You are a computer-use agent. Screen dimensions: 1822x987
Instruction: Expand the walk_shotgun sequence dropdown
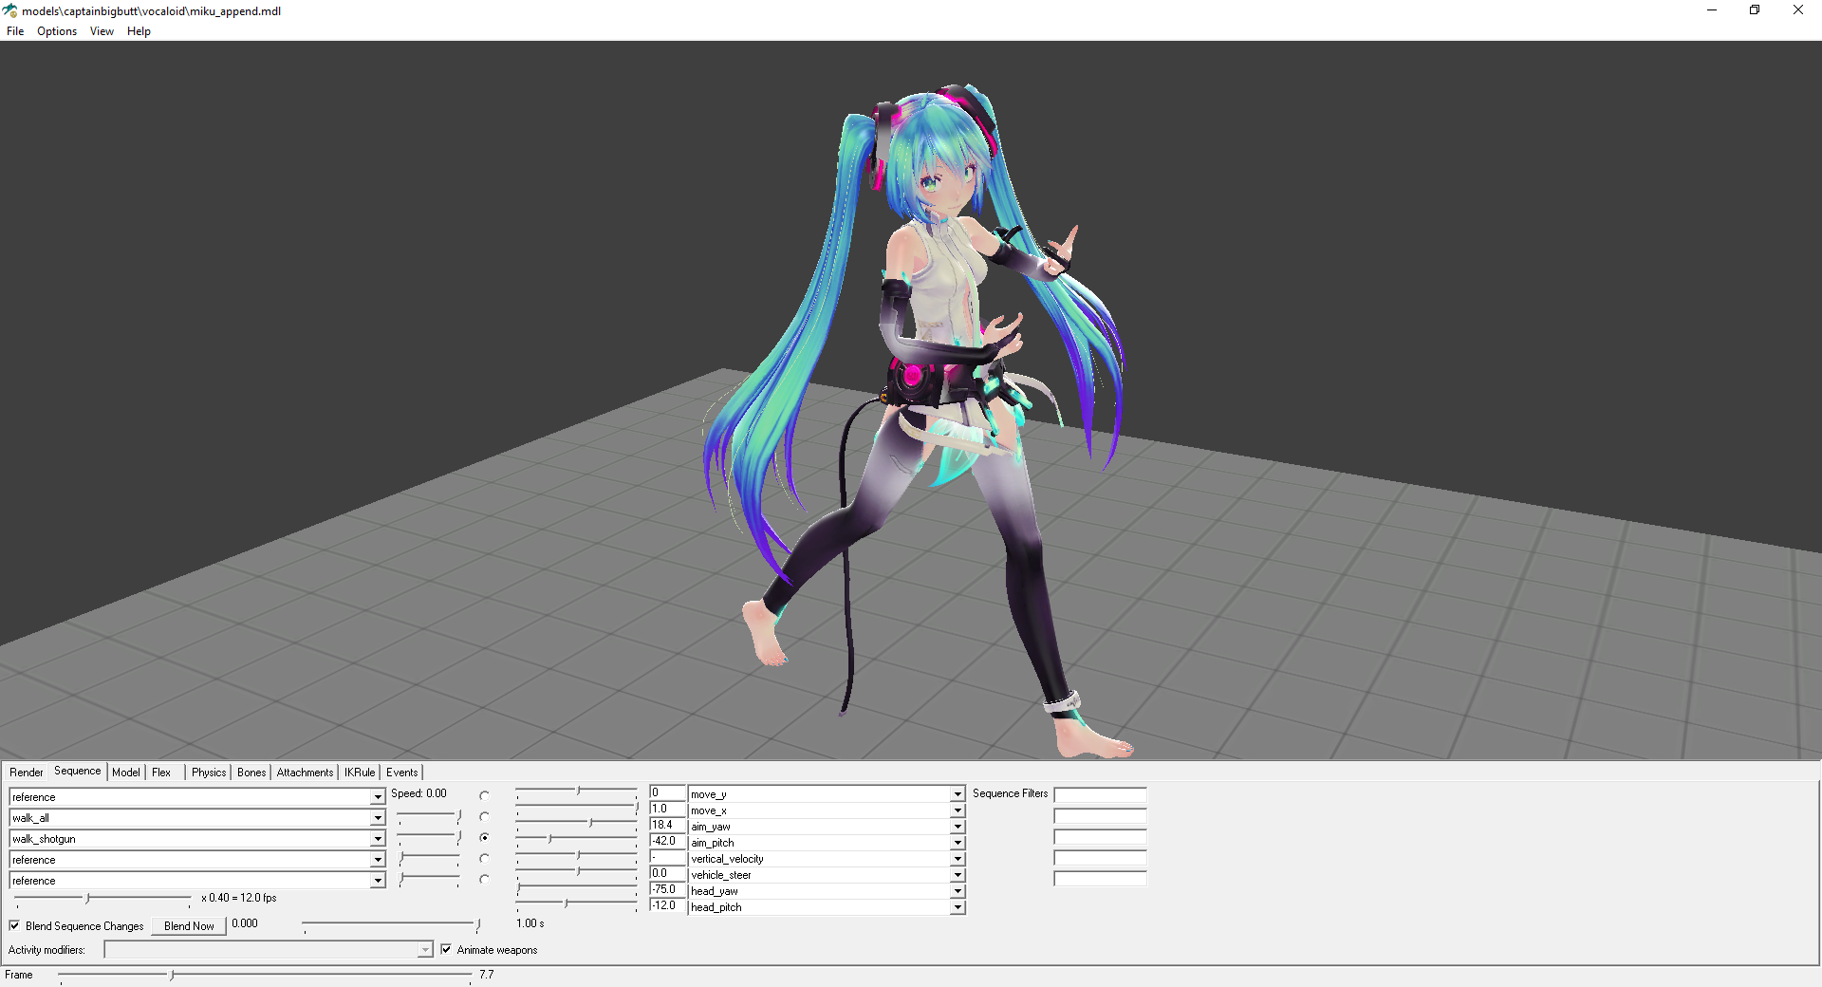(378, 839)
